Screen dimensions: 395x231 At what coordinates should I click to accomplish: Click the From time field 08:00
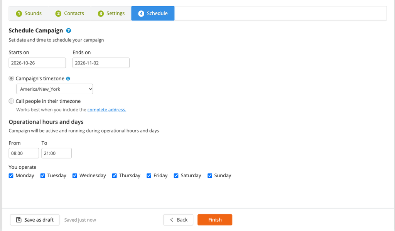24,153
